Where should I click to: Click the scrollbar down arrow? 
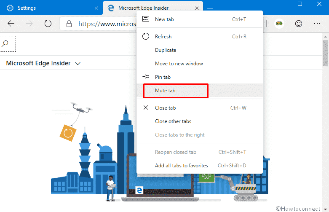click(x=325, y=209)
